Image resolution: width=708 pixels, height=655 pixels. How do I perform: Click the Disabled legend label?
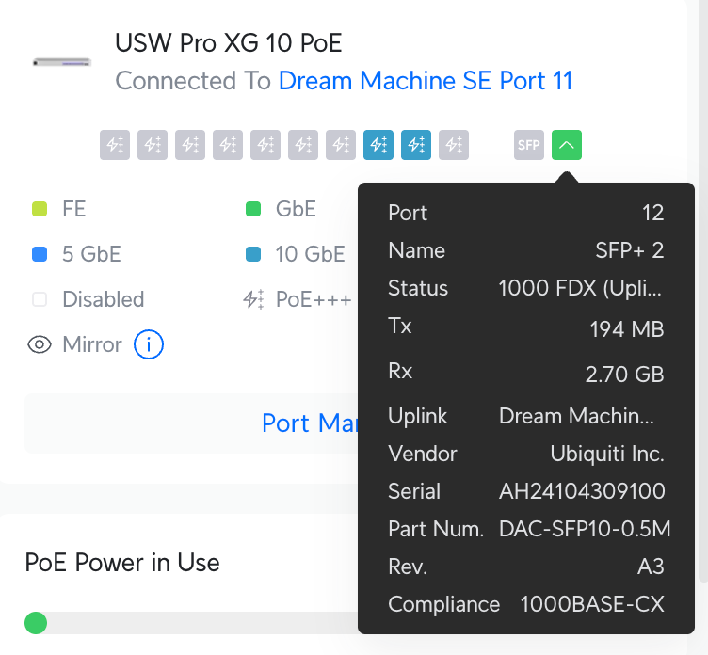[x=104, y=299]
